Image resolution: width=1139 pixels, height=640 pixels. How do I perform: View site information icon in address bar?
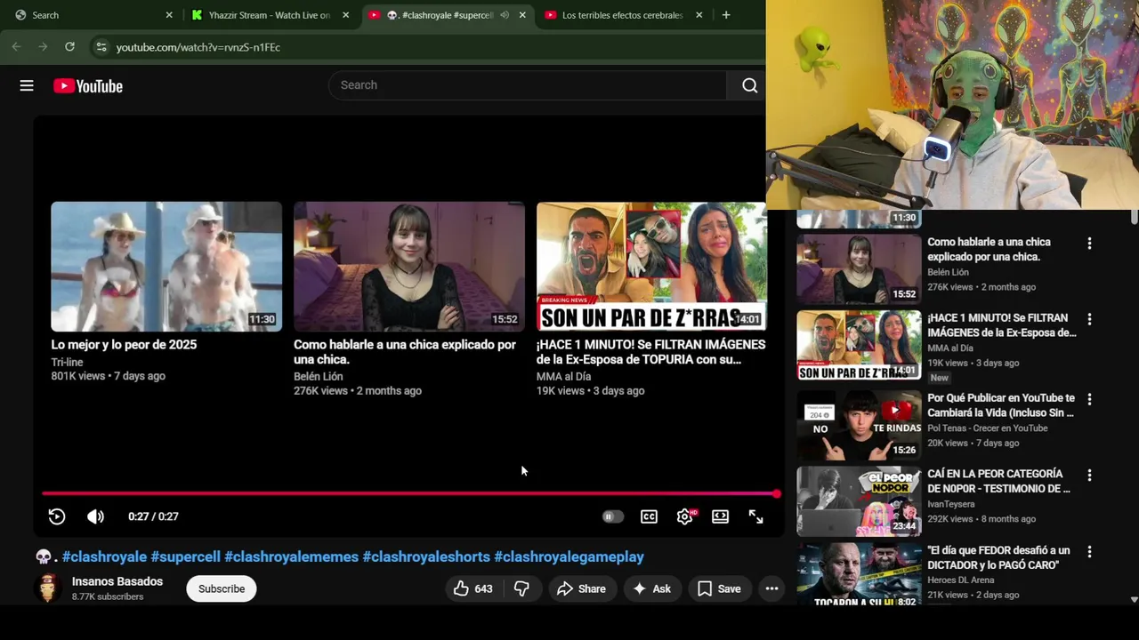point(101,47)
